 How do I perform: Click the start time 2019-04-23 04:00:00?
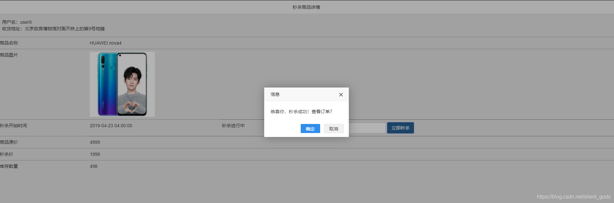click(111, 126)
